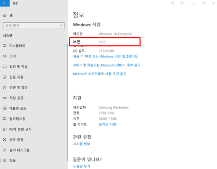Select the 전원 및 절전 power icon
The image size is (217, 169).
(x=5, y=88)
